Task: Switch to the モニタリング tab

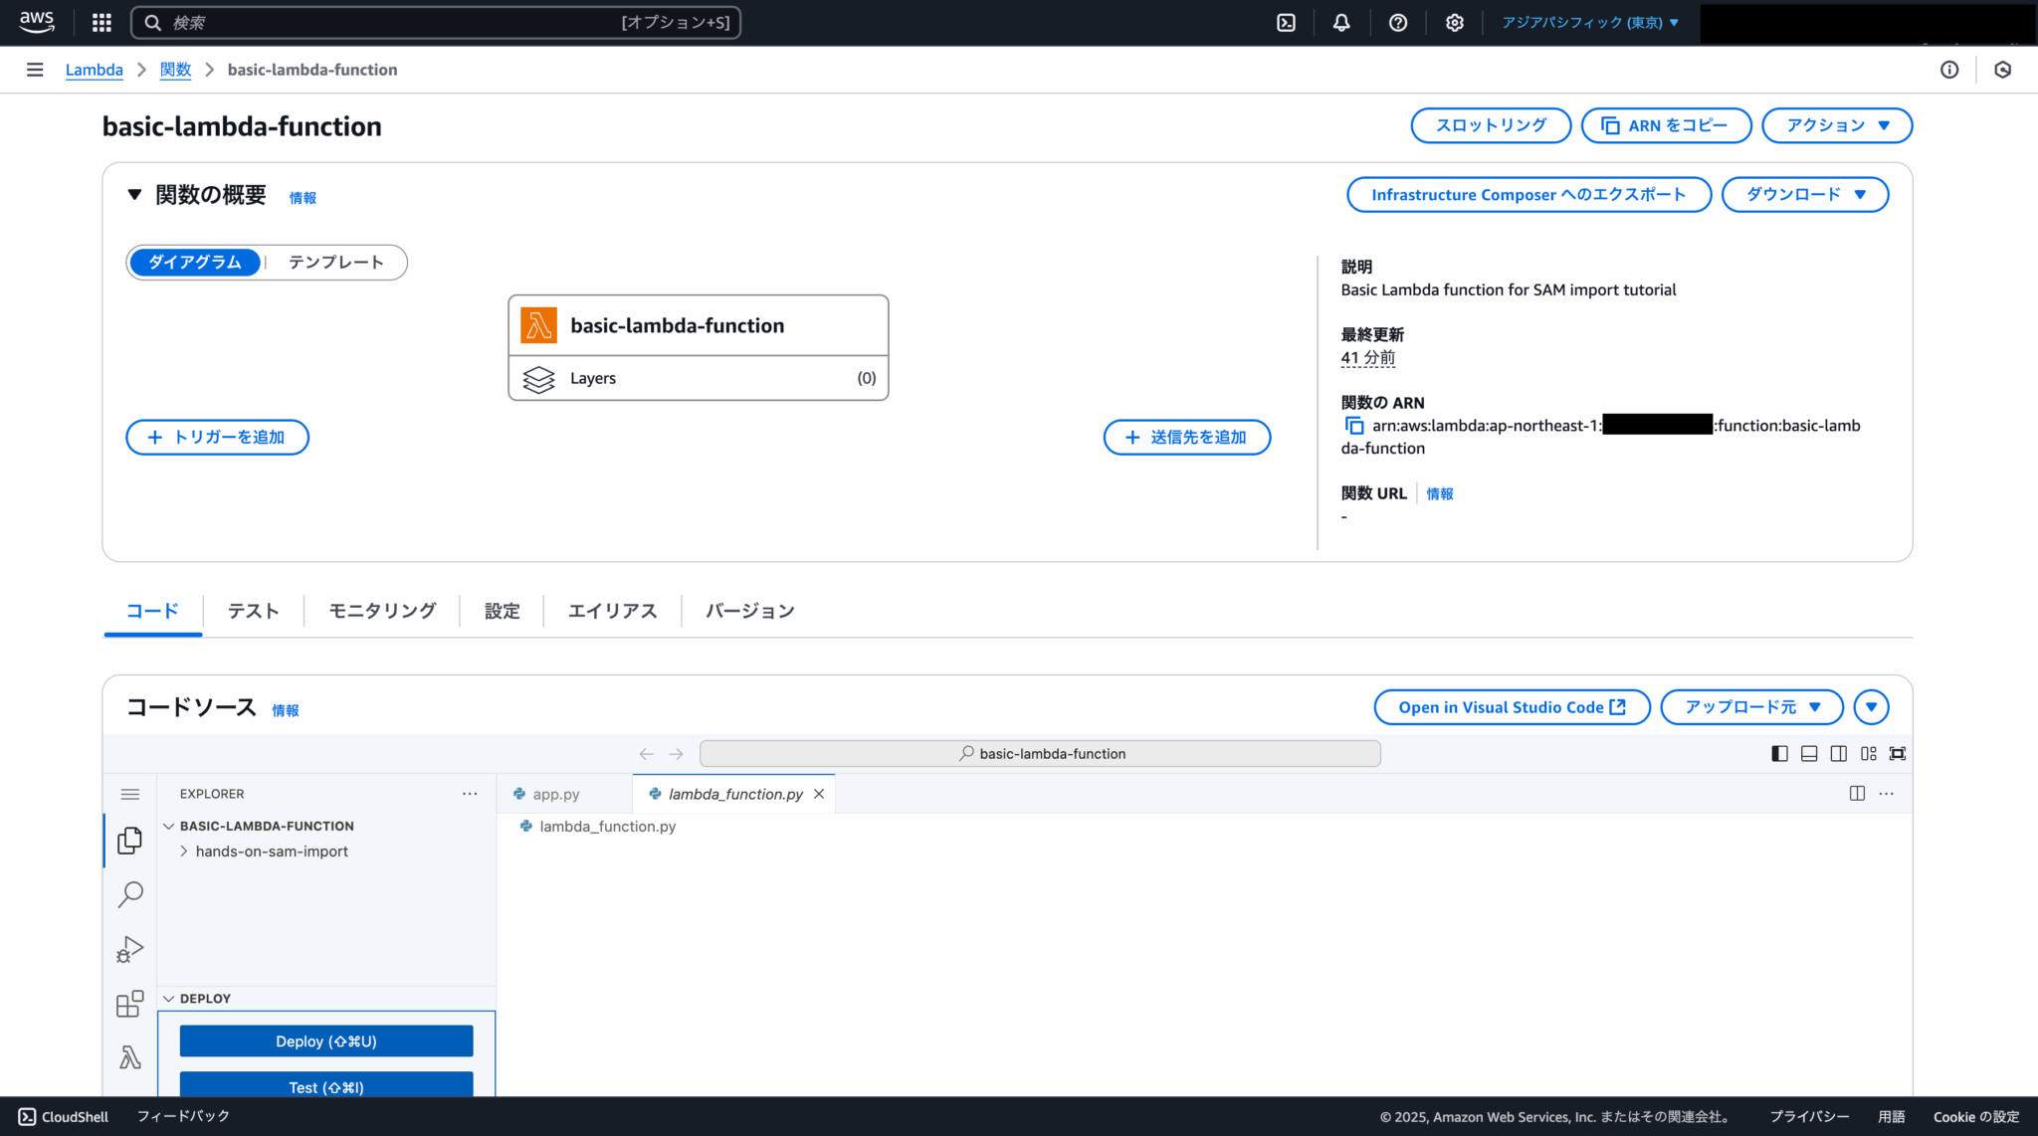Action: point(382,611)
